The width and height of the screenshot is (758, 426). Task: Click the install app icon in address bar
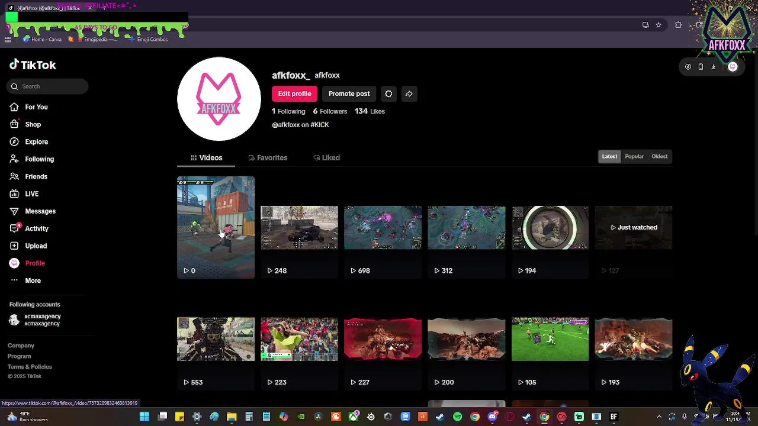[645, 25]
